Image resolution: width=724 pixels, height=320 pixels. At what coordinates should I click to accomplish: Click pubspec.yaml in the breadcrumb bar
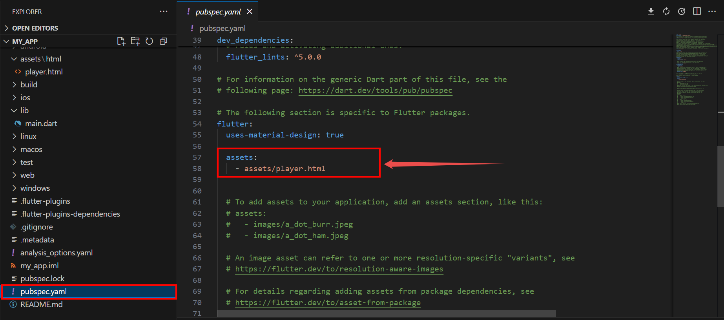click(222, 28)
